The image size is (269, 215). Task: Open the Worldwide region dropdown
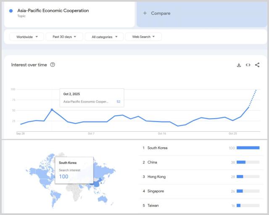26,37
